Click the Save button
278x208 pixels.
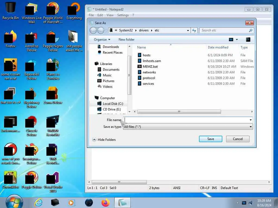point(210,139)
